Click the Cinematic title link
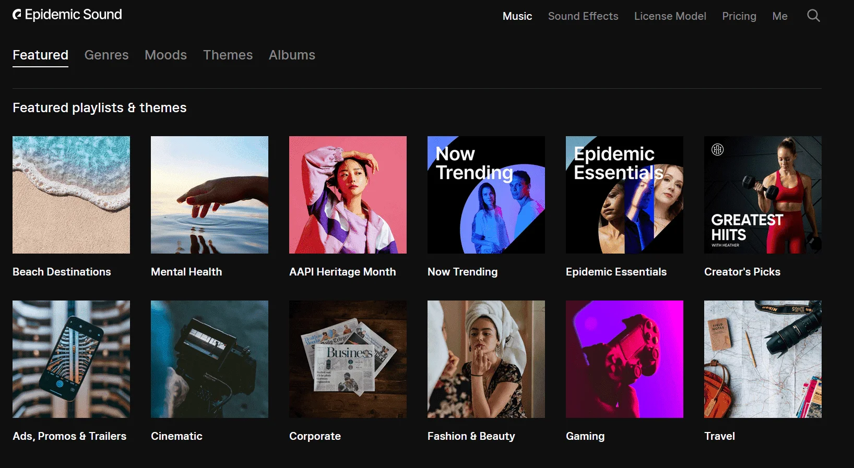Viewport: 854px width, 468px height. (176, 436)
